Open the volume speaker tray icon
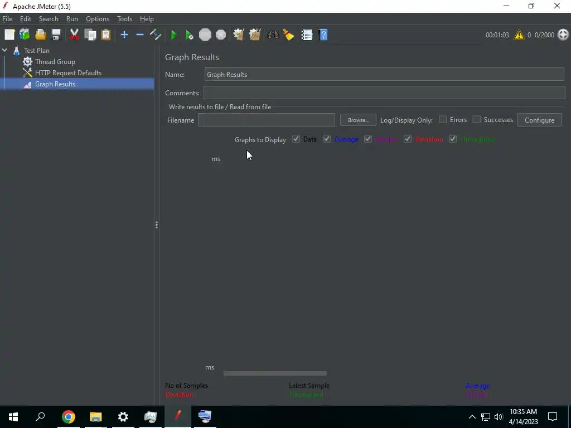The image size is (571, 428). (499, 417)
